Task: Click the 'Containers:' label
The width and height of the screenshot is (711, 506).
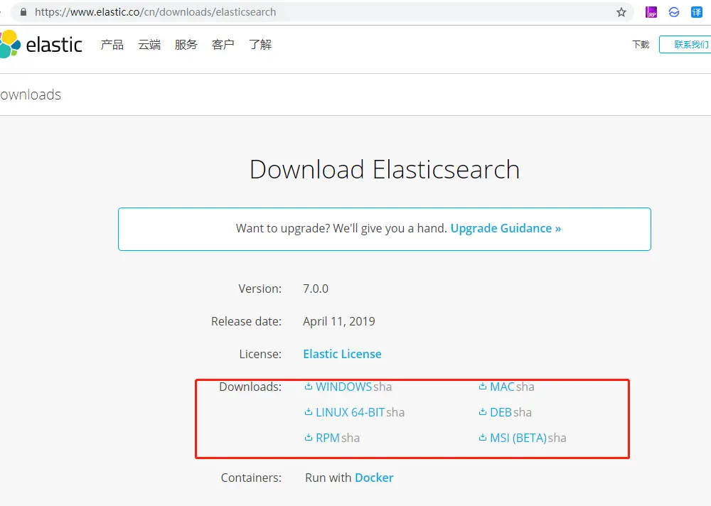Action: (251, 478)
